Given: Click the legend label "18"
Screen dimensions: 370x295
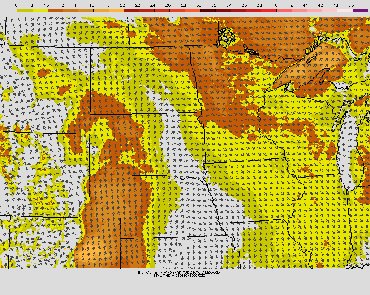Looking at the screenshot, I should click(107, 5).
